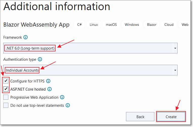The height and width of the screenshot is (127, 193).
Task: Click the Authentication type label text
Action: tap(20, 59)
